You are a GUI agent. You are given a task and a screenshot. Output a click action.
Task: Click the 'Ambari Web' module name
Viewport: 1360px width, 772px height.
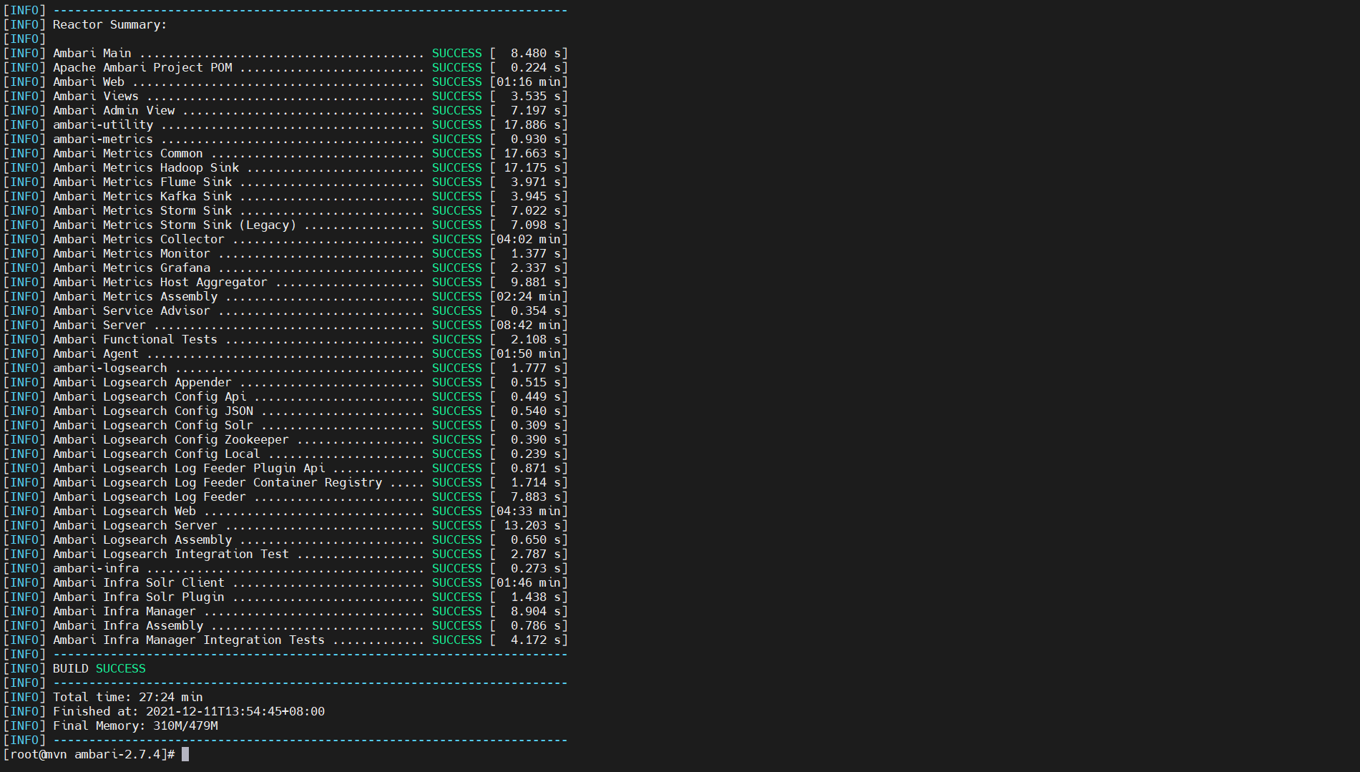click(89, 82)
